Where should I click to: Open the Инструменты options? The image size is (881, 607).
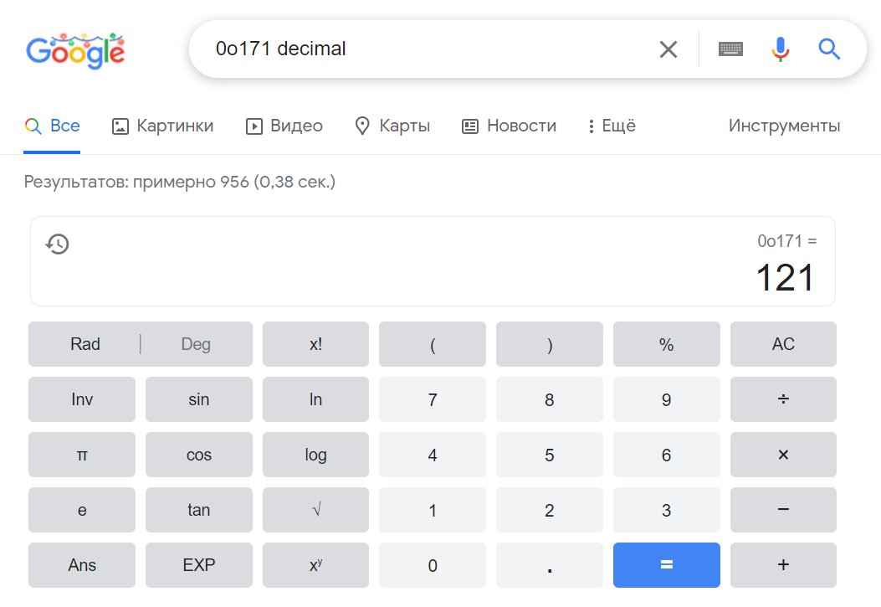(x=784, y=126)
